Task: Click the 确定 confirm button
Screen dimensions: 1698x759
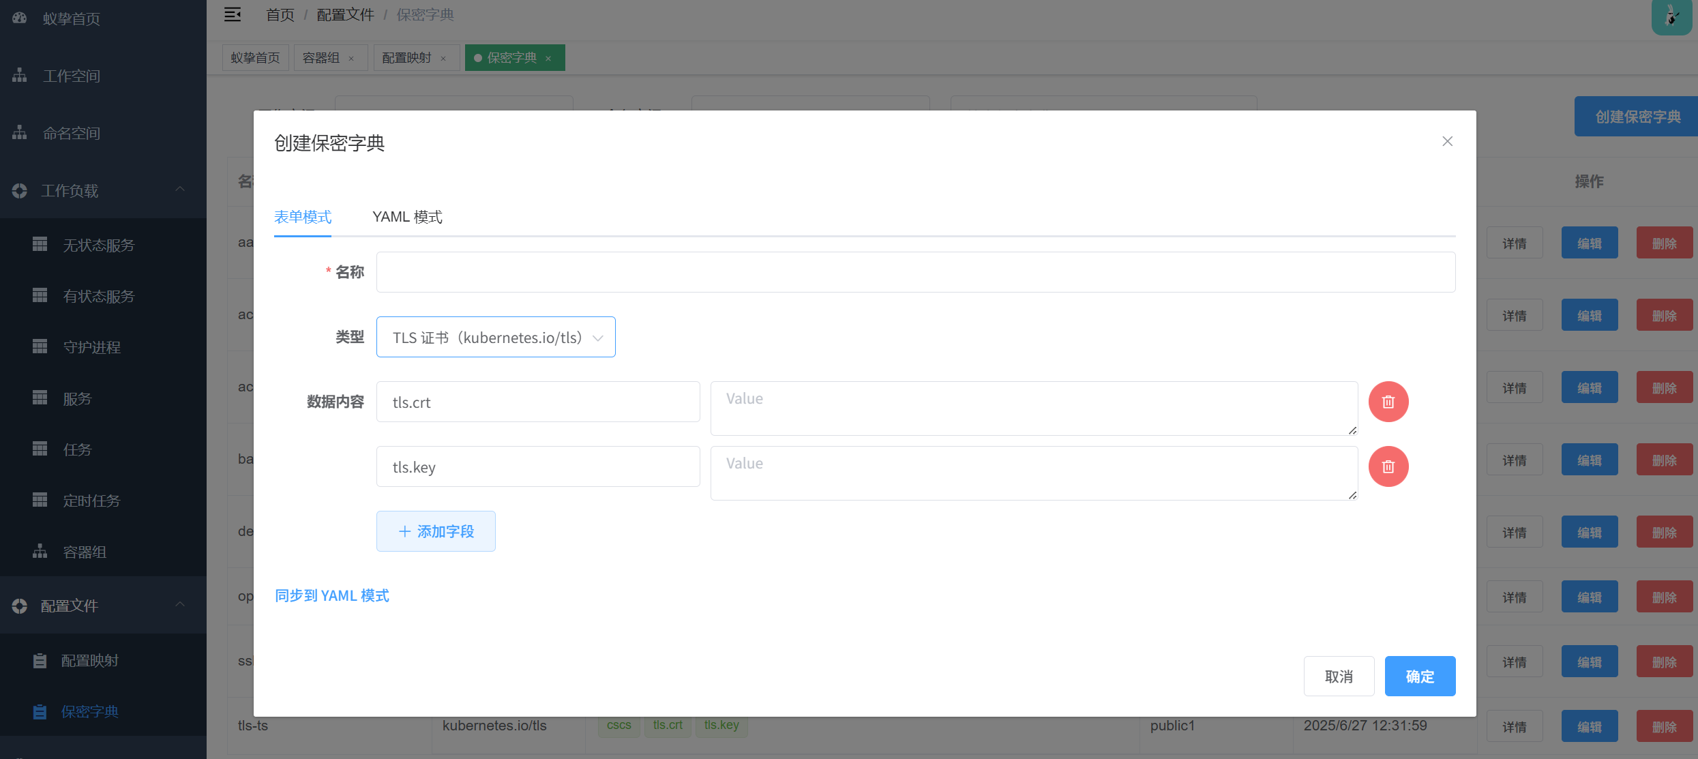Action: click(1420, 676)
